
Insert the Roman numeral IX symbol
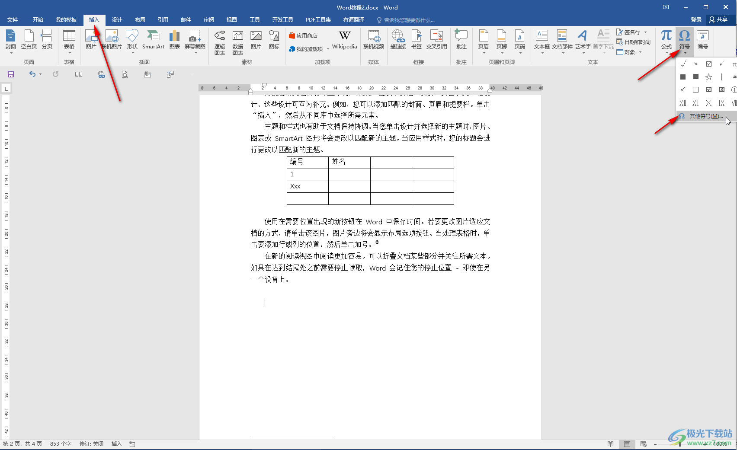pyautogui.click(x=721, y=103)
